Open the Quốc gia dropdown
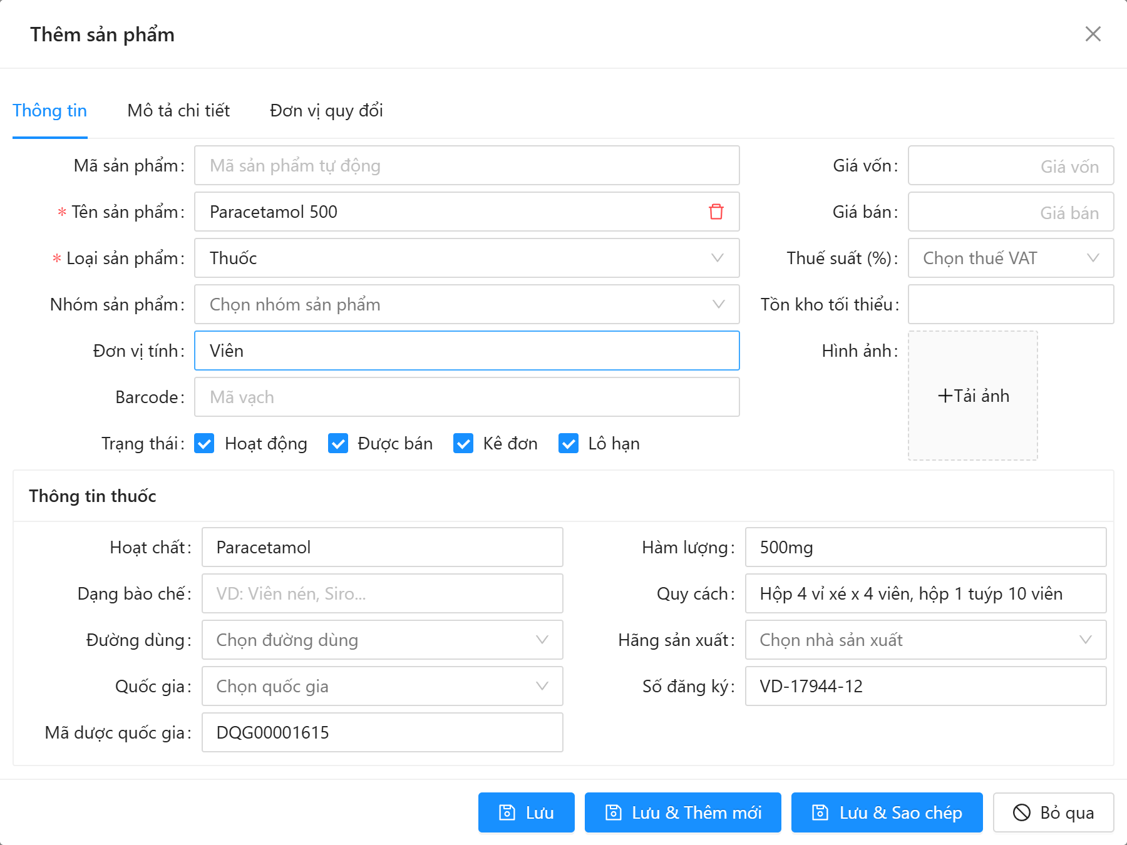This screenshot has width=1127, height=845. pos(382,686)
